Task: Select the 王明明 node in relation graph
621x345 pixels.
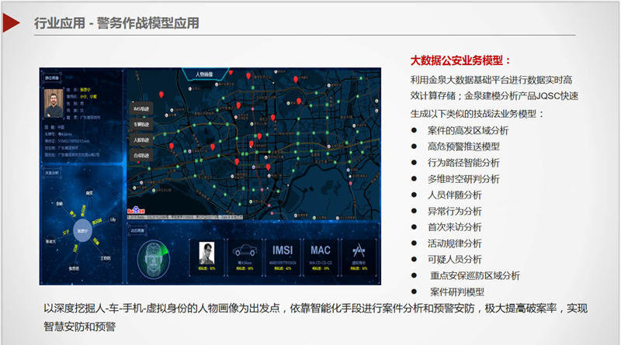Action: click(106, 257)
